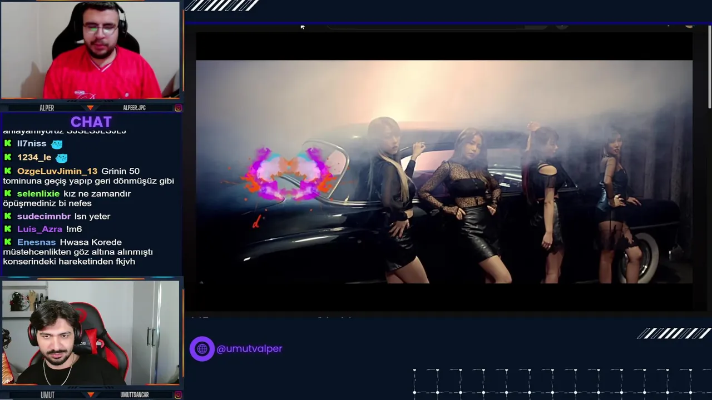712x400 pixels.
Task: Click the orange triangle under Umut's webcam
Action: point(90,394)
